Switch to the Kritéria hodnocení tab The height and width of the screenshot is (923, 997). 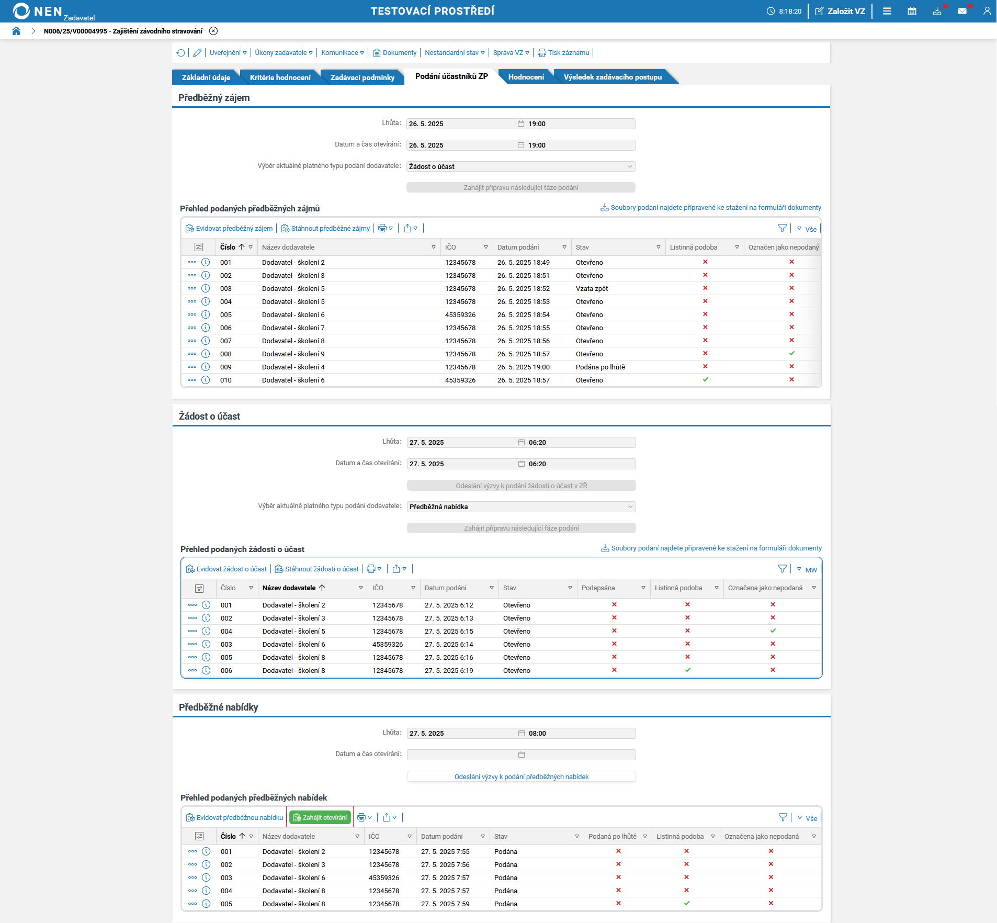280,77
